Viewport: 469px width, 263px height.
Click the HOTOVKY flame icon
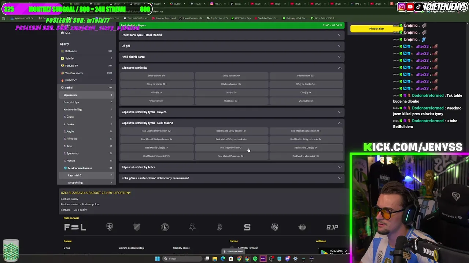(62, 80)
